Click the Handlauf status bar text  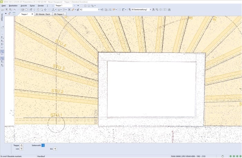(x=41, y=156)
